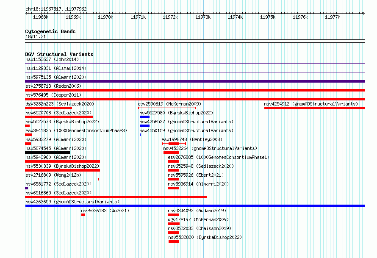Click the Cytogenetic Bands track title
Image resolution: width=377 pixels, height=258 pixels.
point(50,31)
